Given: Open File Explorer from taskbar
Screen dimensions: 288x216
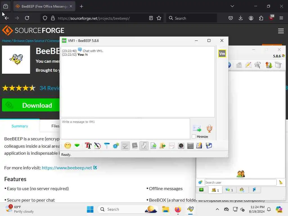Looking at the screenshot, I should pos(166,209).
